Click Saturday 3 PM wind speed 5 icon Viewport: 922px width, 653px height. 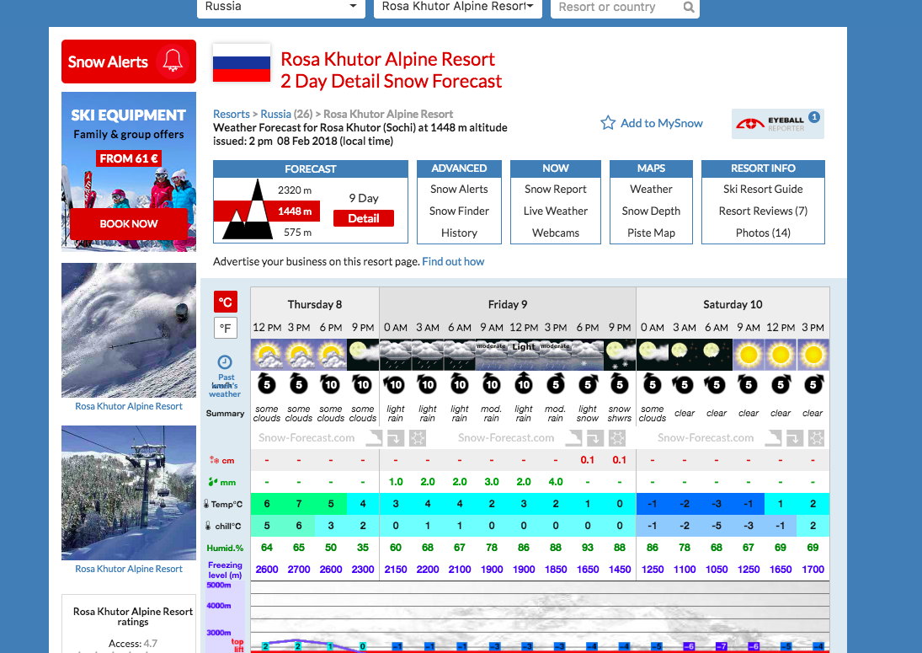click(x=813, y=384)
